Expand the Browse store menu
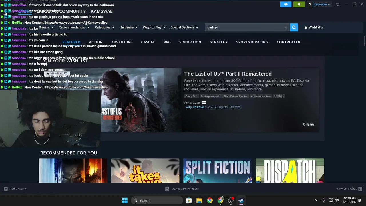 (x=46, y=27)
